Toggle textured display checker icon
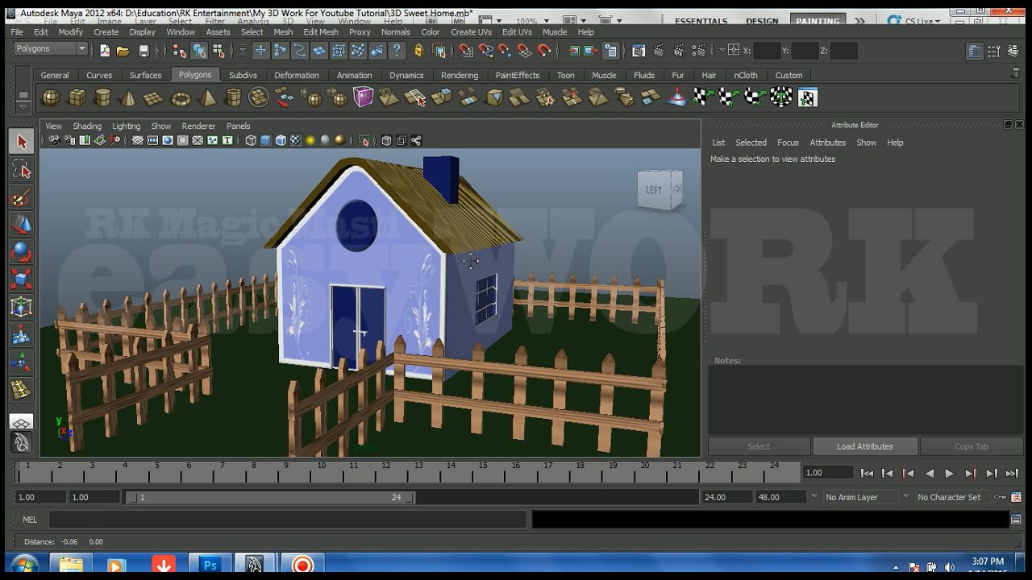Screen dimensions: 1032x580 (295, 140)
